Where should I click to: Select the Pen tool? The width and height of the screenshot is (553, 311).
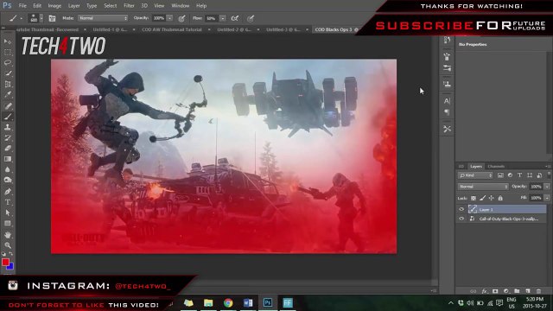coord(8,192)
